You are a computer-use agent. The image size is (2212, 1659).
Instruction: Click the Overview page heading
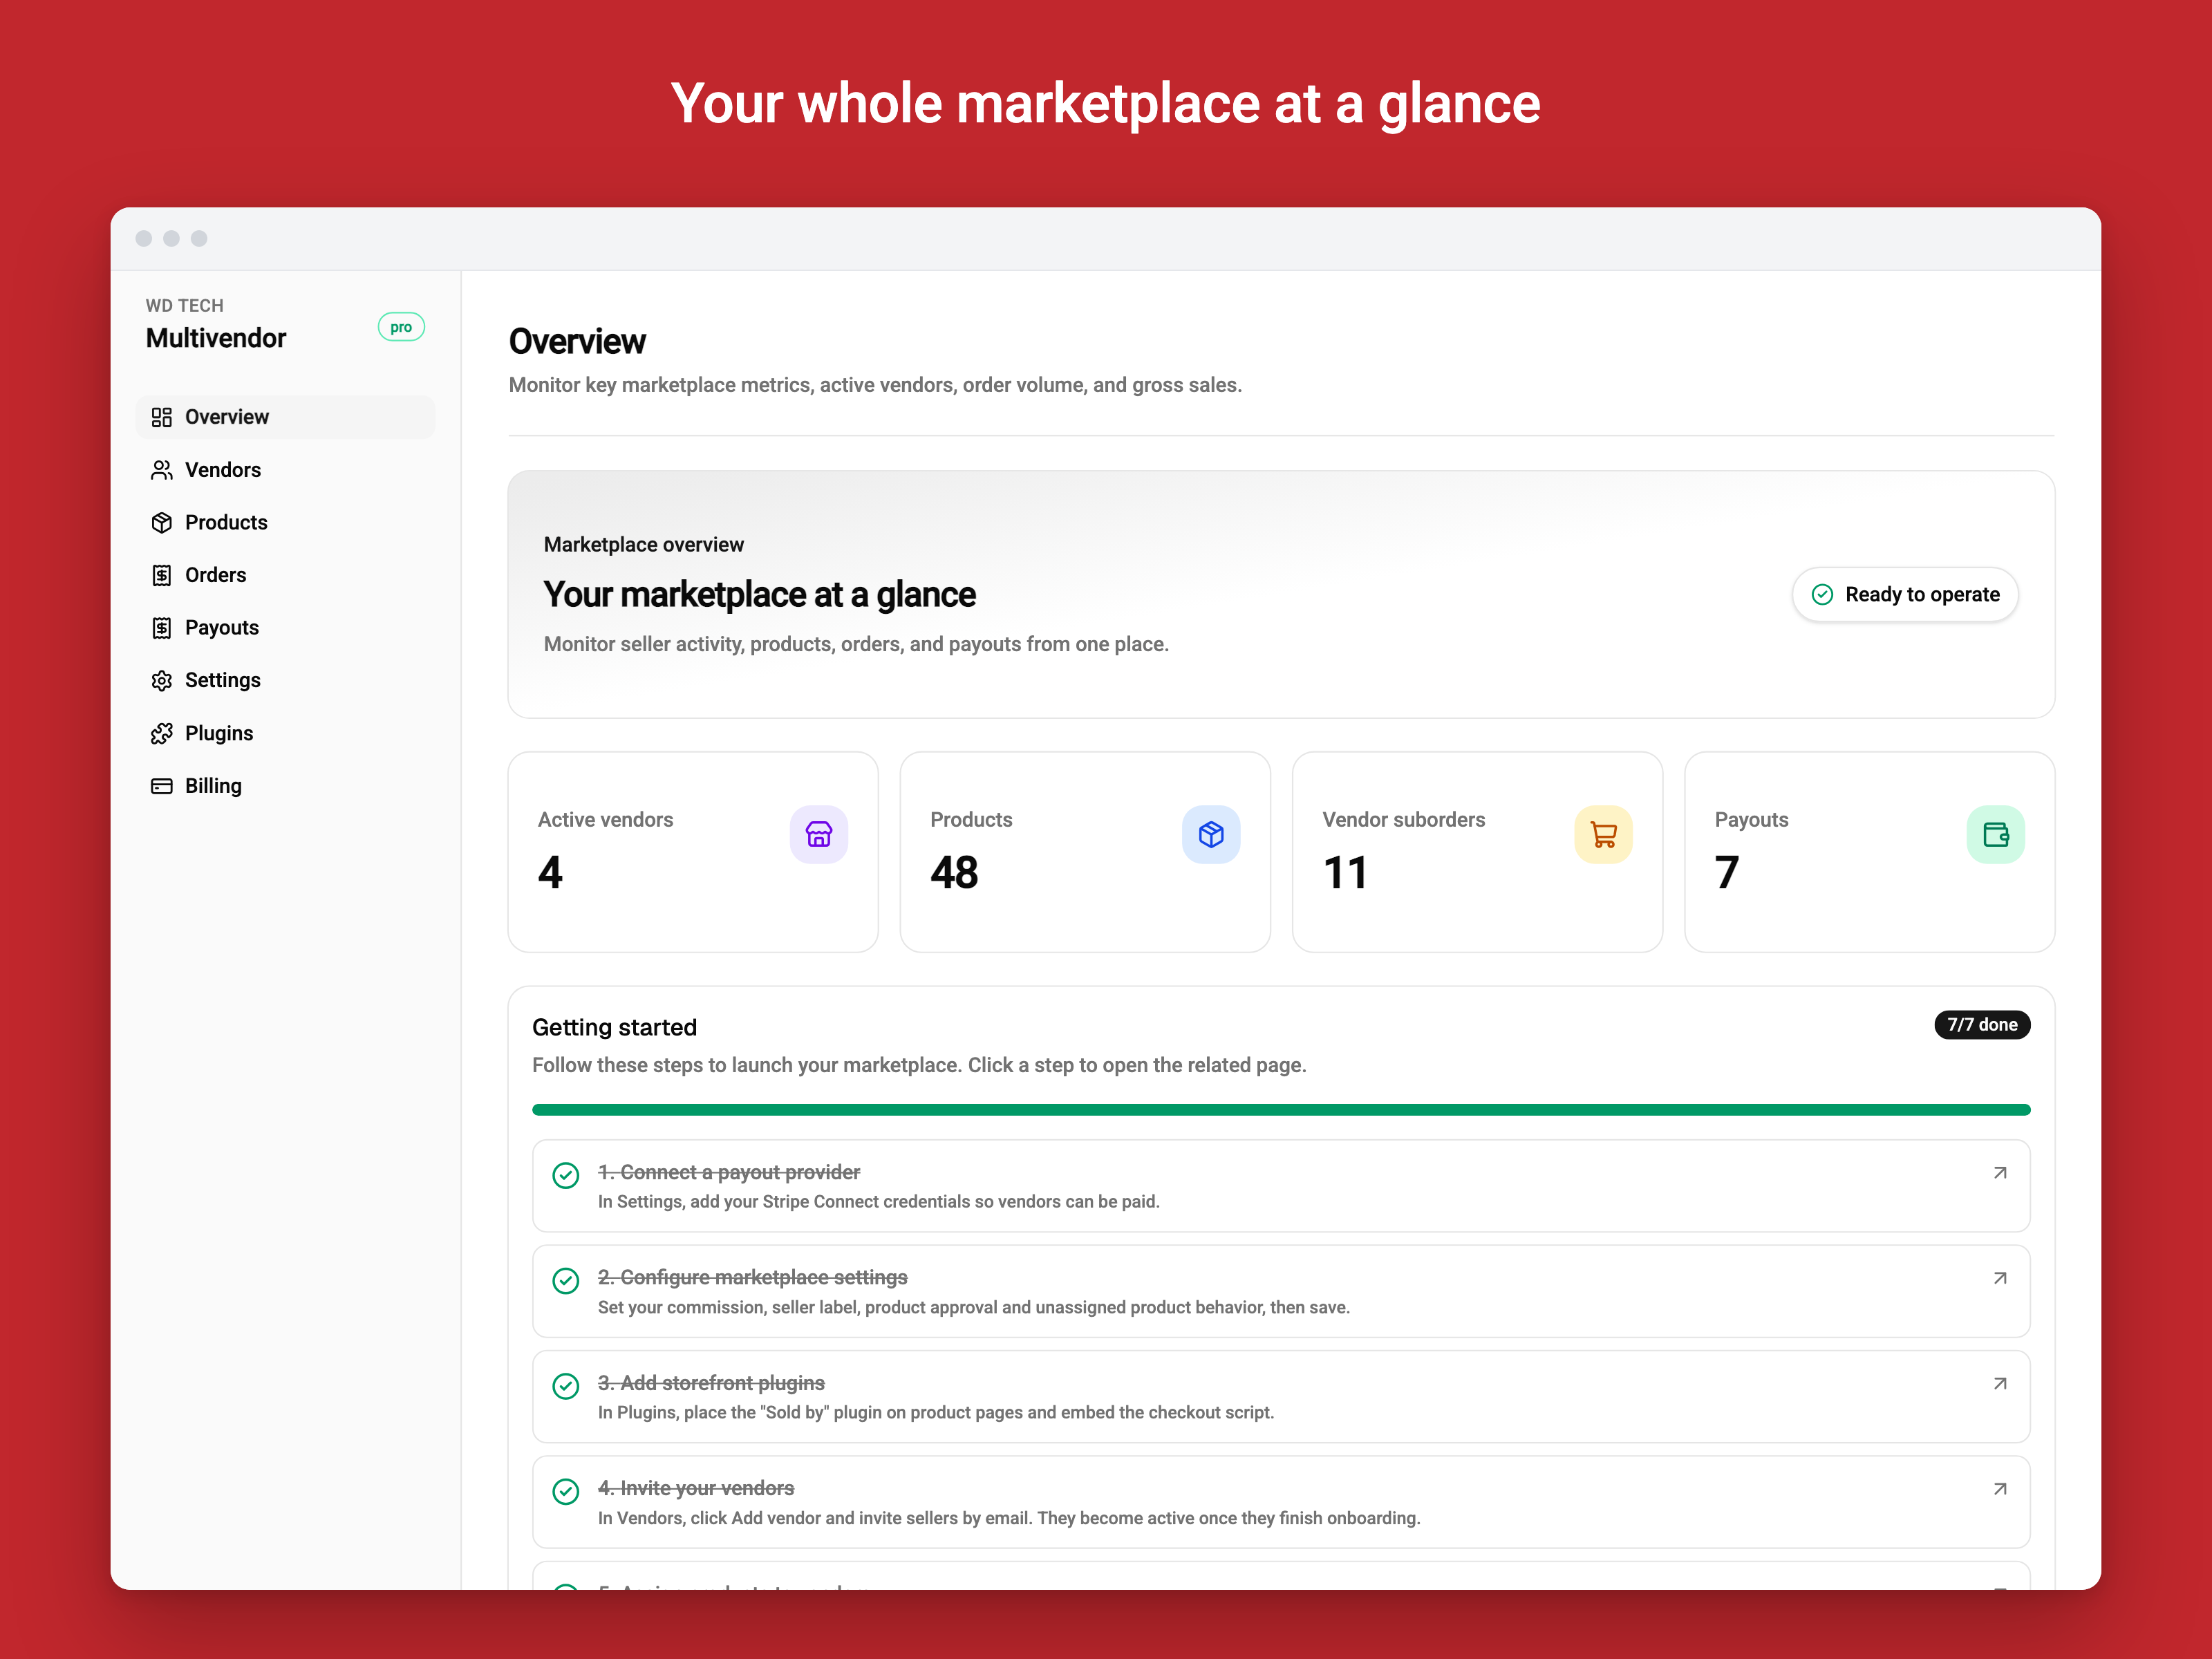coord(577,341)
